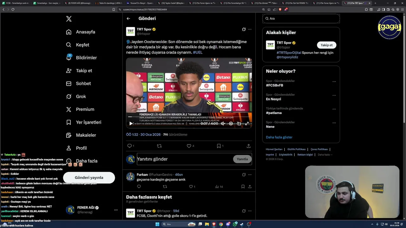The height and width of the screenshot is (228, 406).
Task: Open Yer İşaretleri bookmarks
Action: point(83,122)
